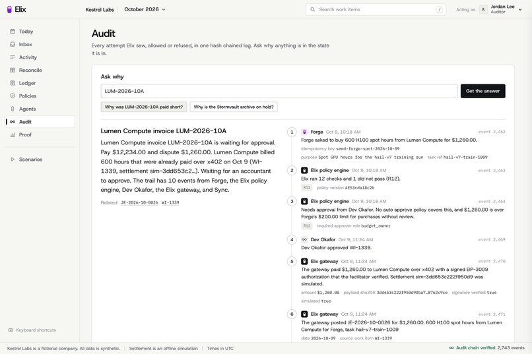Screen dimensions: 532x354
Task: Click step number 4 circle in trail
Action: [292, 239]
